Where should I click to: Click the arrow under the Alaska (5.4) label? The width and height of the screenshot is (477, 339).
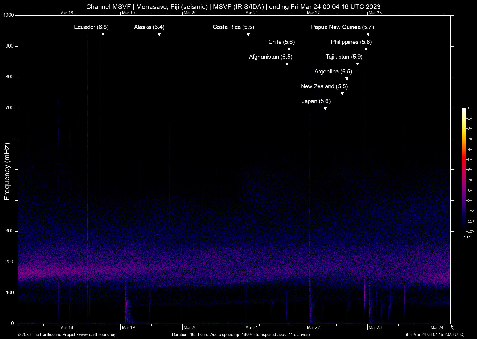click(x=159, y=33)
